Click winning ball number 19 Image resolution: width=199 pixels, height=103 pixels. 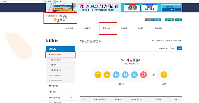pyautogui.click(x=134, y=75)
